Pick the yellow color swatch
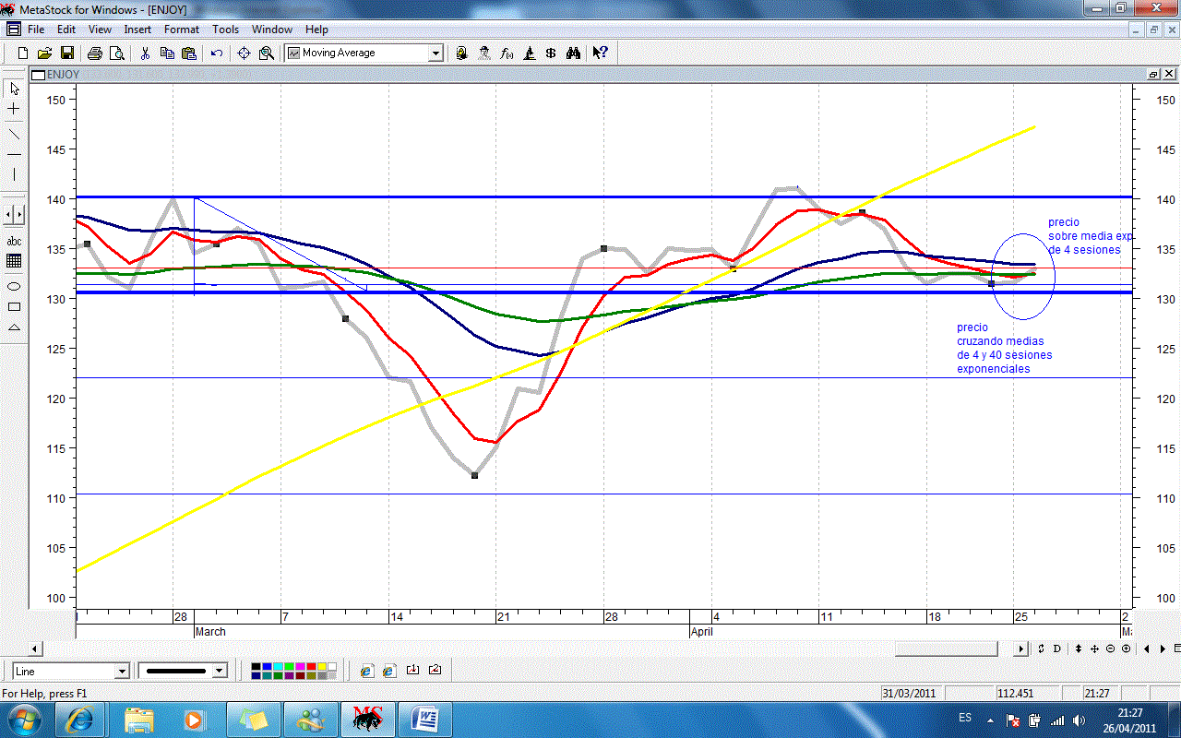Image resolution: width=1181 pixels, height=738 pixels. [x=322, y=667]
